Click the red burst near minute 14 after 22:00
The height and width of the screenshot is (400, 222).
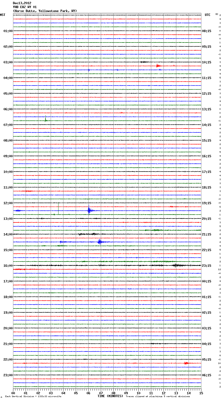click(x=186, y=363)
